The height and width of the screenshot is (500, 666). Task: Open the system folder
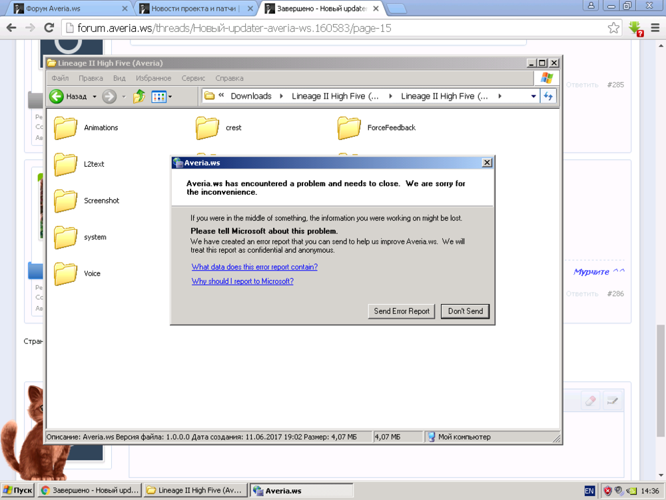pos(66,237)
